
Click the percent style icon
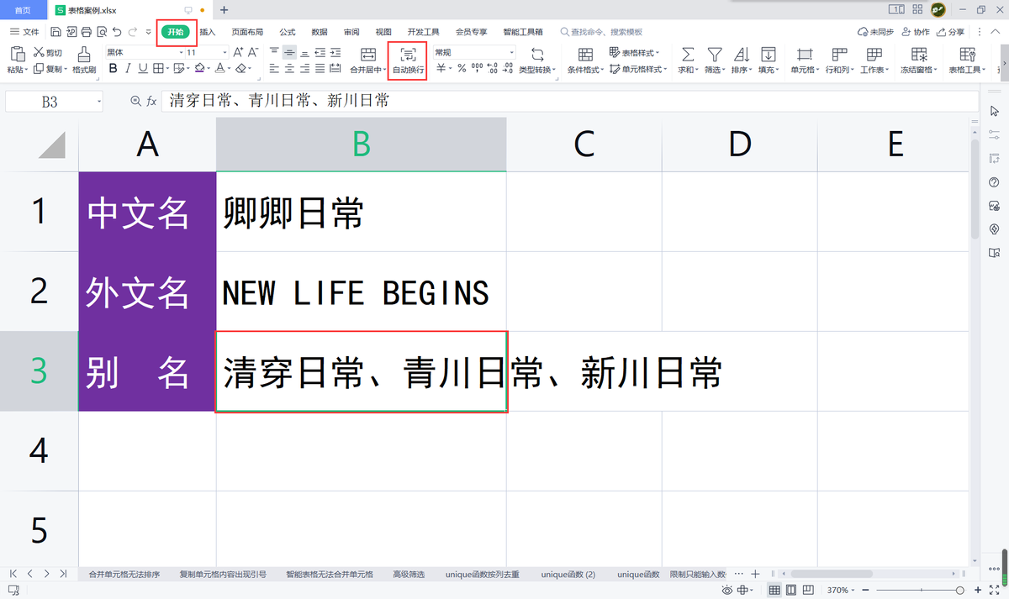462,69
